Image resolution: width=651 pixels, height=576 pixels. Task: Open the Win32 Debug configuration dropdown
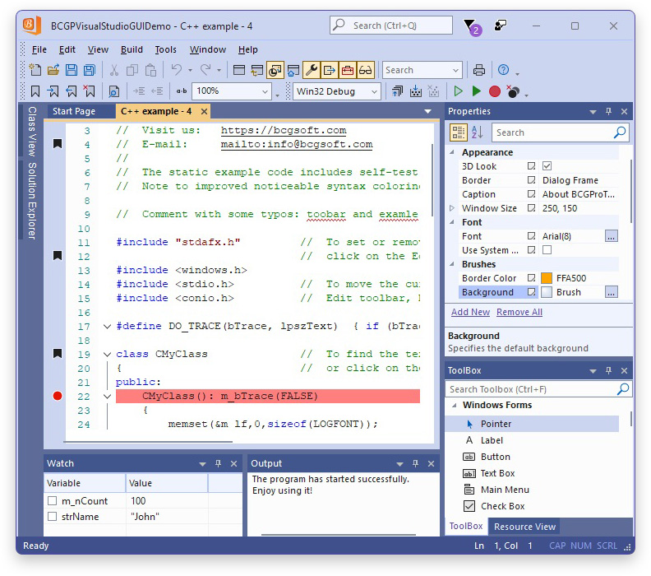click(374, 91)
